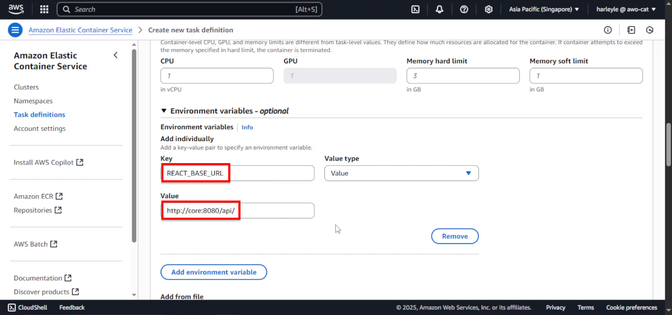Open the Repositories link
The image size is (672, 315).
coord(37,210)
